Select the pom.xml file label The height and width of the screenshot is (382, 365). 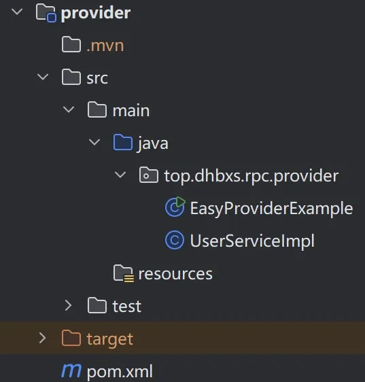[120, 372]
